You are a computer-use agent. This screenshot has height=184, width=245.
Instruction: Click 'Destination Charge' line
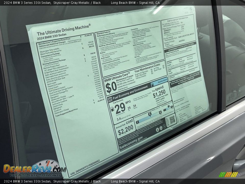tap(62, 112)
